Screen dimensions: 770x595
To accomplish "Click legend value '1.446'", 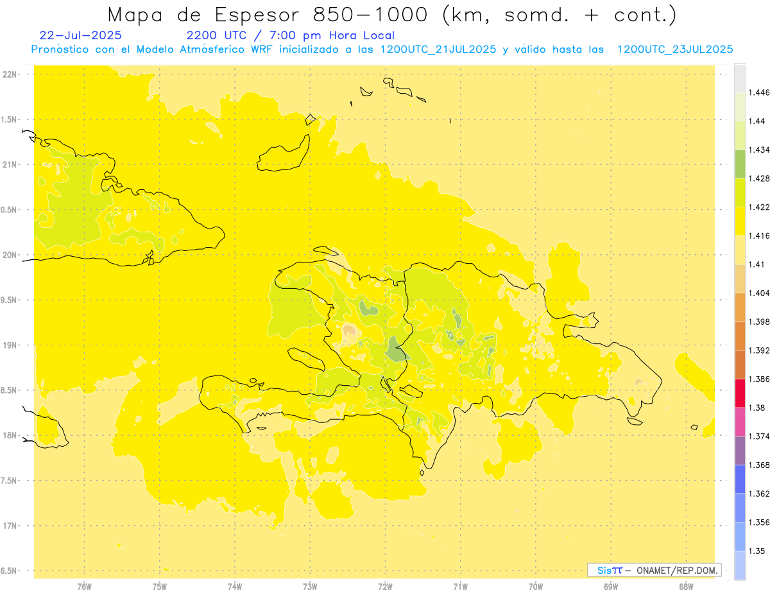I will [759, 92].
